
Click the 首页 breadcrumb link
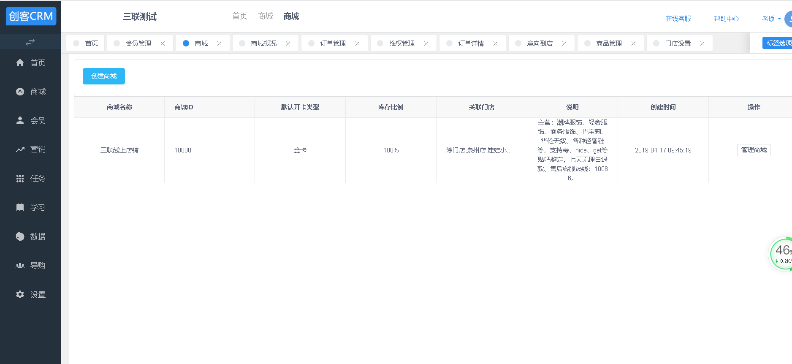(240, 16)
